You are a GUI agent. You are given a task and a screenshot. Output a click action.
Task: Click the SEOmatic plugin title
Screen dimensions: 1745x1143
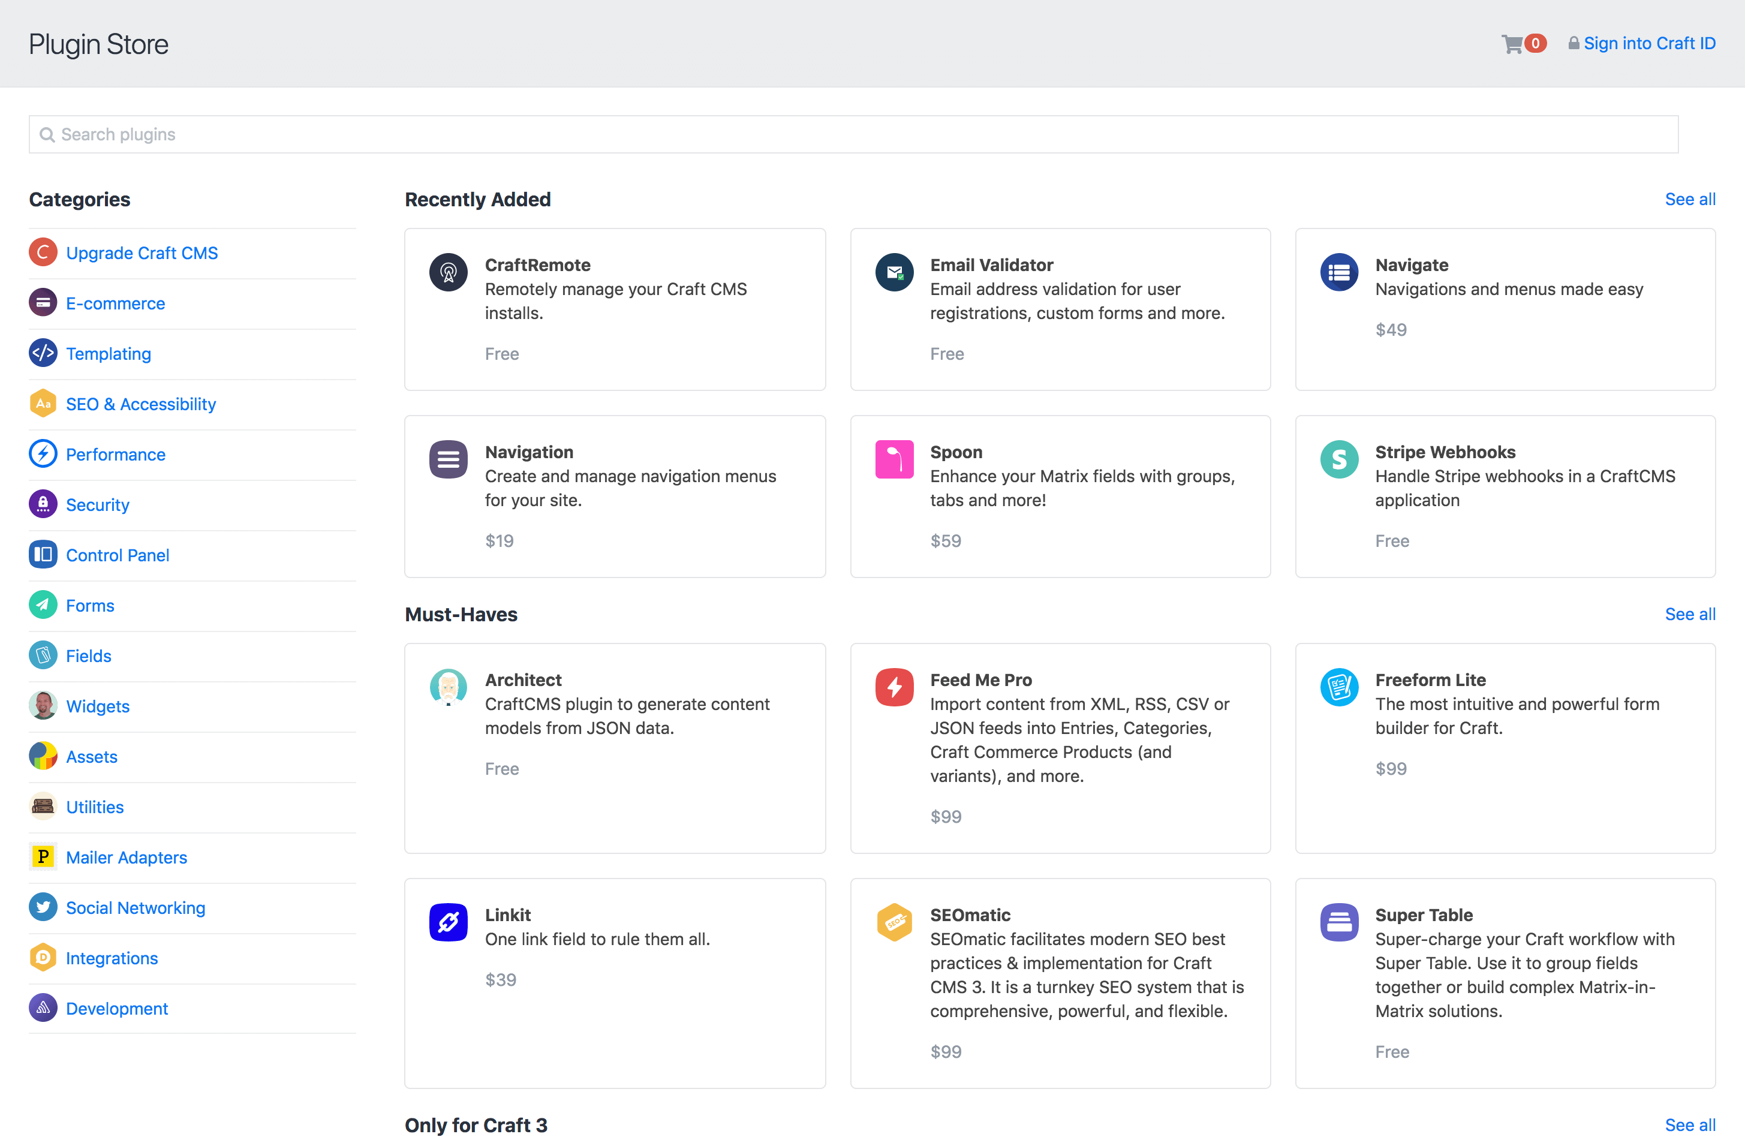(x=970, y=915)
